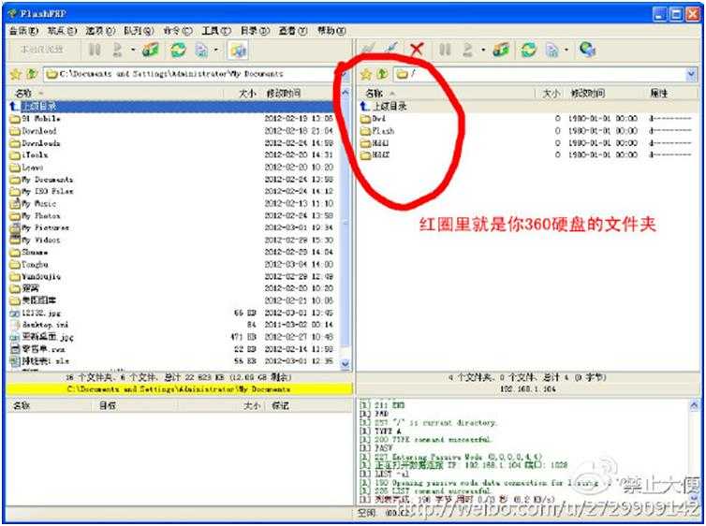Image resolution: width=706 pixels, height=526 pixels.
Task: Open queue dropdown arrow in right toolbar
Action: click(x=483, y=50)
